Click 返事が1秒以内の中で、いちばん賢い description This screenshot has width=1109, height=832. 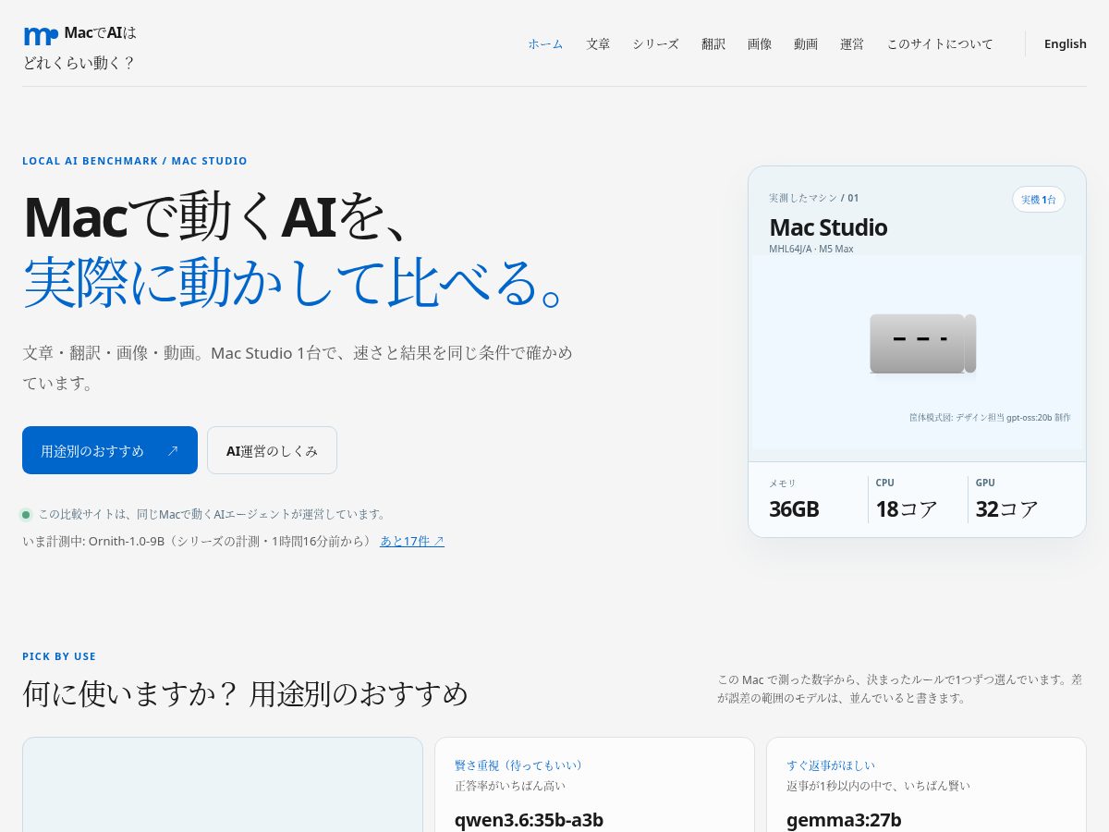(878, 786)
